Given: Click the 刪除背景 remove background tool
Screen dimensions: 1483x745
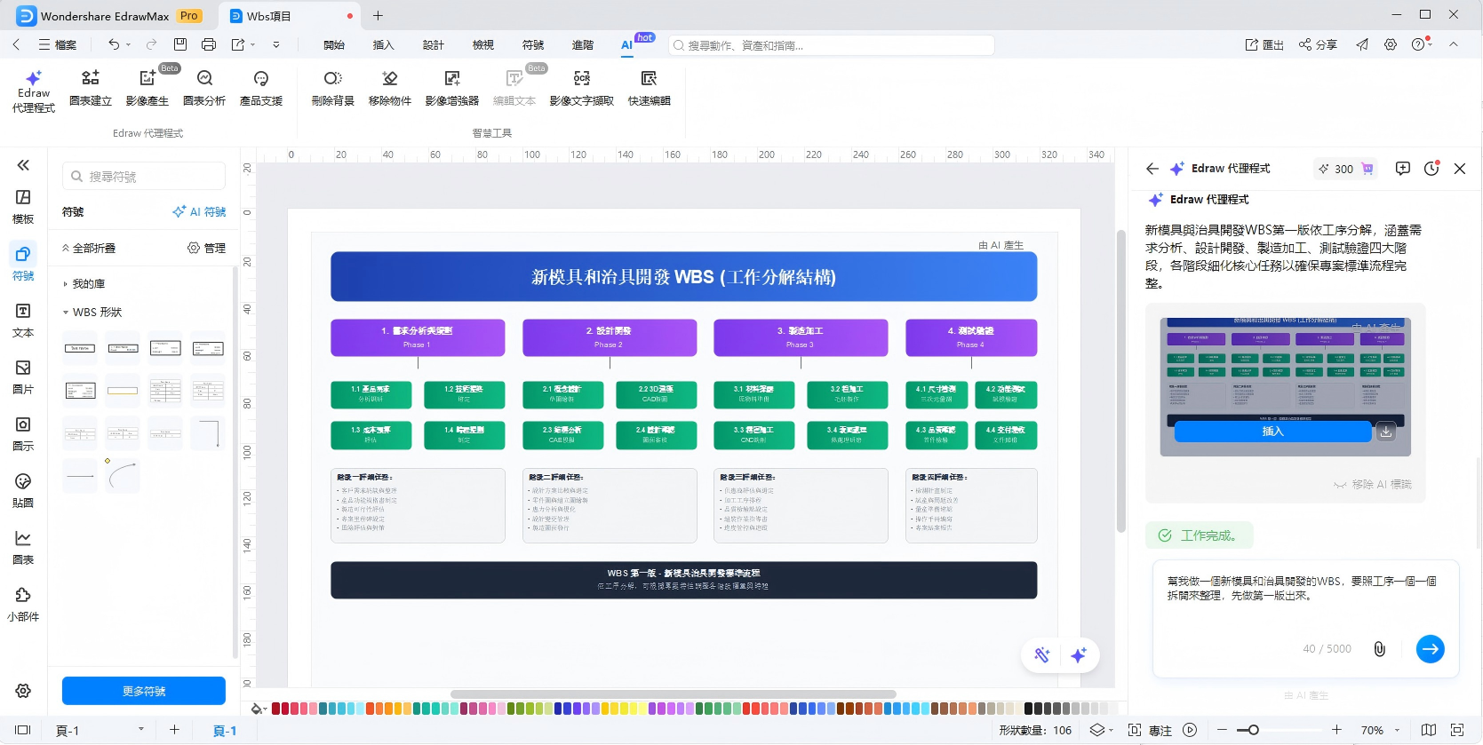Looking at the screenshot, I should click(332, 88).
